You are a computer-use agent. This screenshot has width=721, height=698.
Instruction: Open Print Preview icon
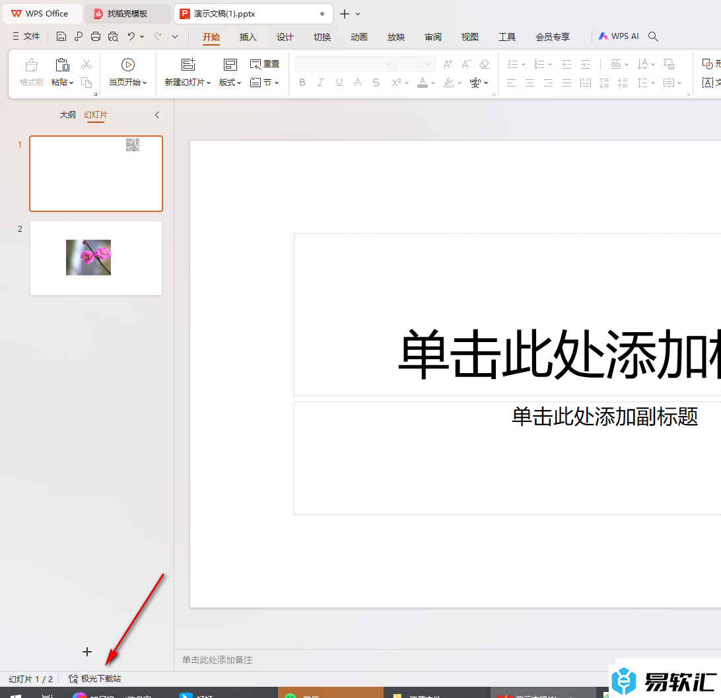point(113,36)
